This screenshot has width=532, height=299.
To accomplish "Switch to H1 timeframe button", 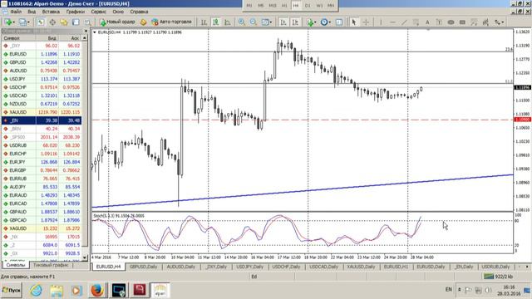I will point(284,6).
